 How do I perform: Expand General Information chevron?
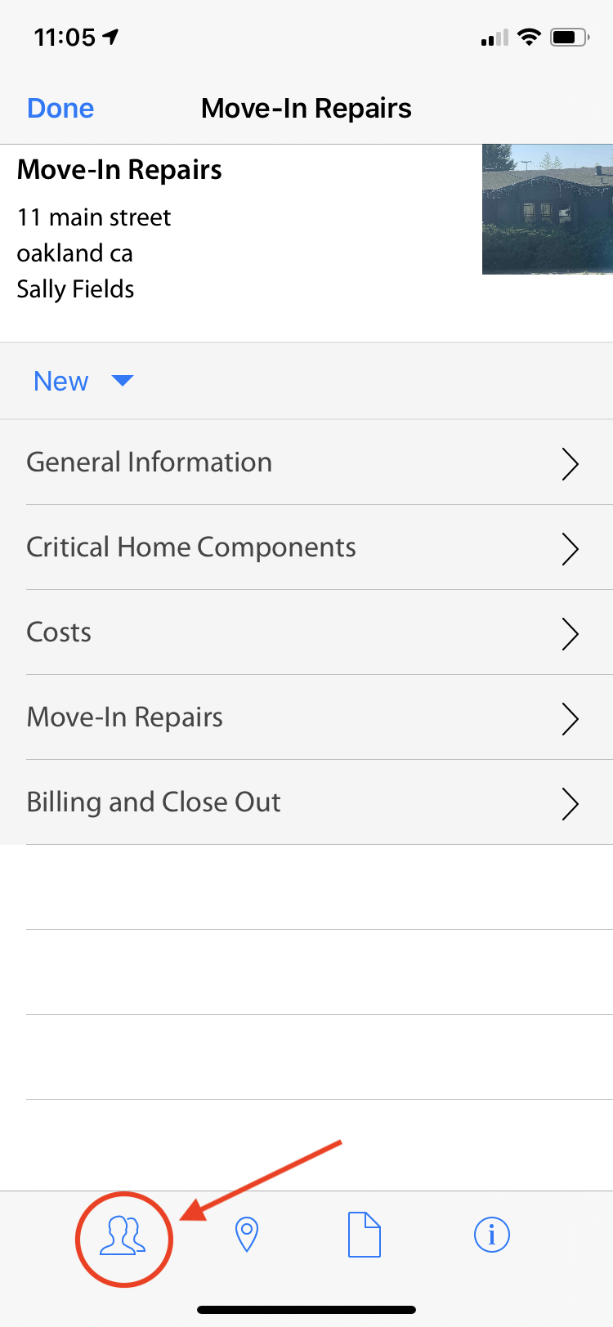pos(570,463)
